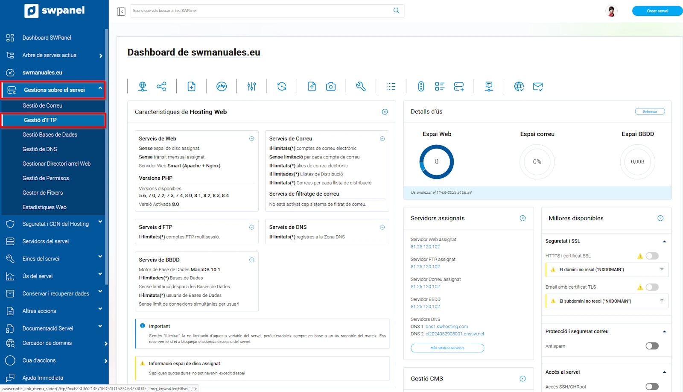Click the Crear servei button

(x=657, y=11)
